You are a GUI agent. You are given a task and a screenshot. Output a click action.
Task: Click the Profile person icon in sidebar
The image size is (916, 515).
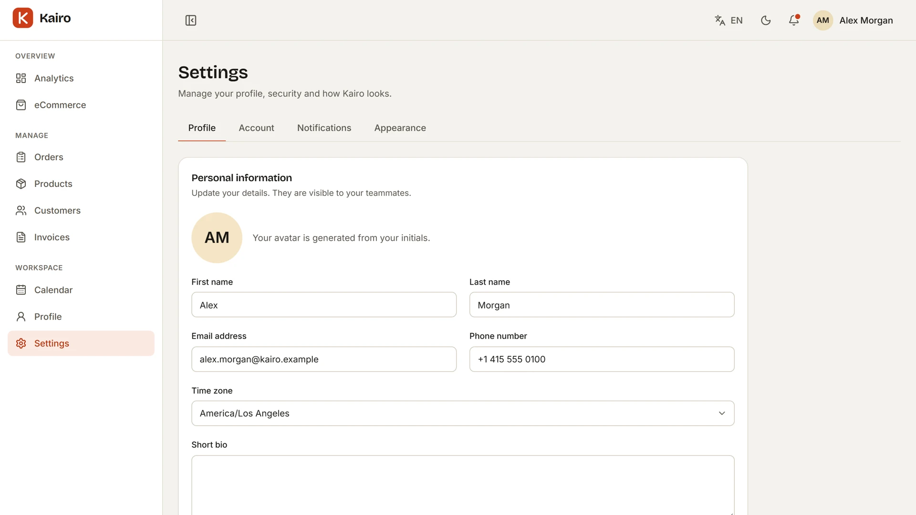[x=21, y=317]
